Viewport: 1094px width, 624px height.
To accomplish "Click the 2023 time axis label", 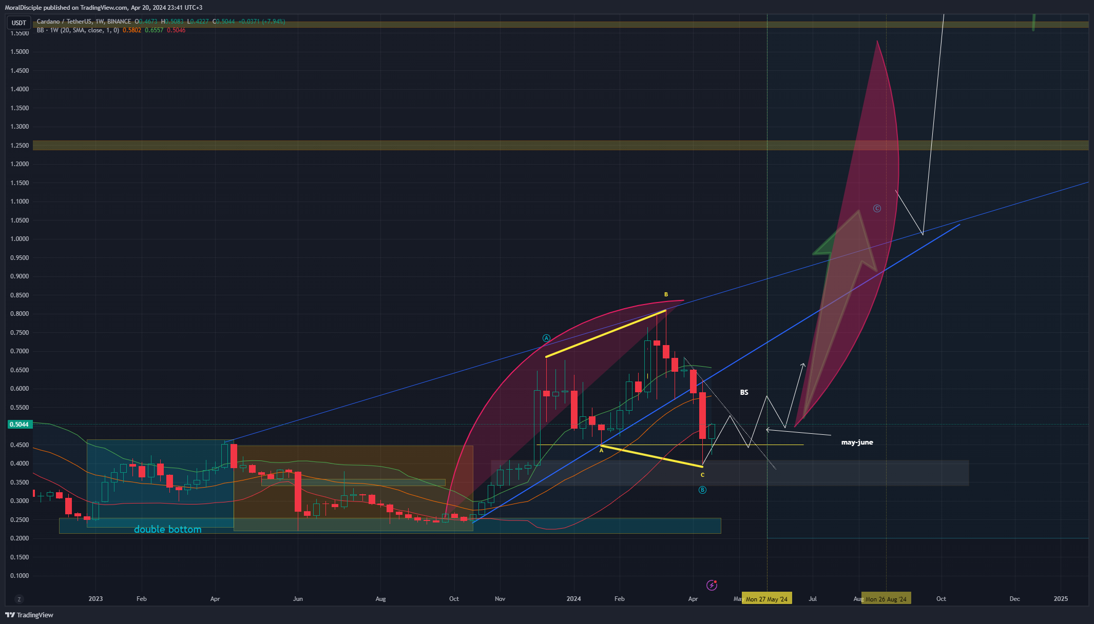I will [95, 599].
